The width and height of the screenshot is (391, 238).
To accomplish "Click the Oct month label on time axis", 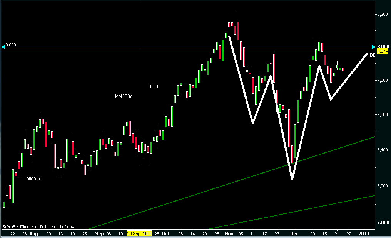I will (165, 234).
